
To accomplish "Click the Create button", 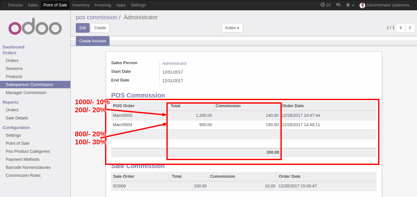I will pos(100,28).
